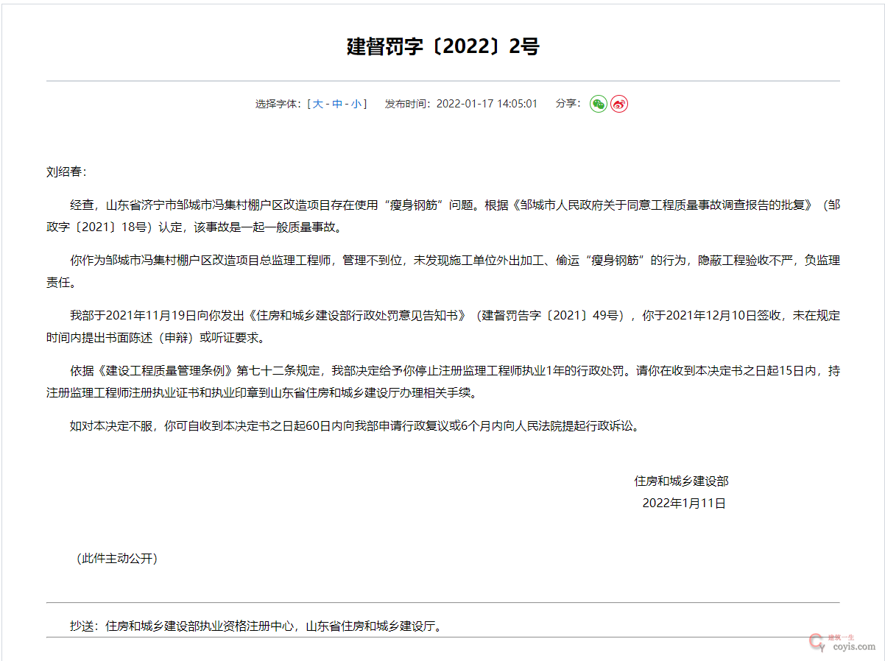This screenshot has height=661, width=885.
Task: Set font size to 小 (small)
Action: 356,104
